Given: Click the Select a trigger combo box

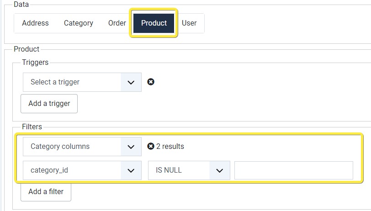Looking at the screenshot, I should point(82,82).
